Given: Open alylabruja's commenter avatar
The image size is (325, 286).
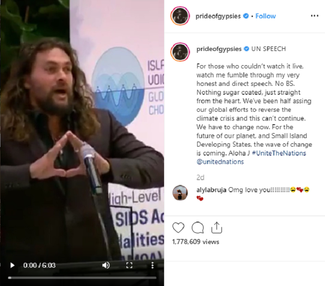Looking at the screenshot, I should point(180,193).
